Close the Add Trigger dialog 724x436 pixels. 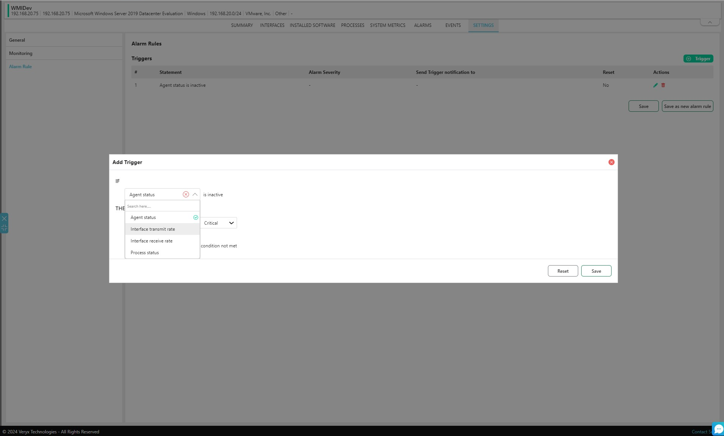coord(611,162)
